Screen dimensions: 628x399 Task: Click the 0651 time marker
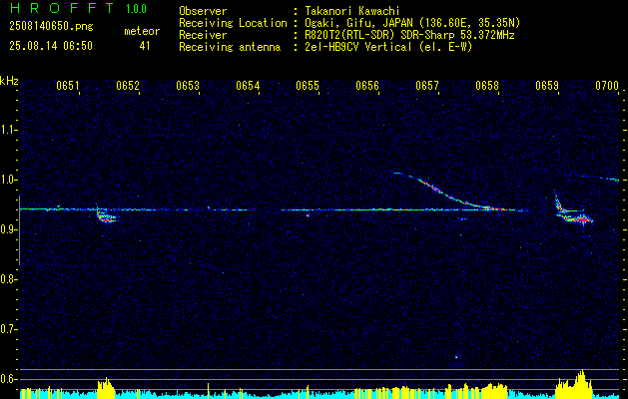pyautogui.click(x=68, y=86)
